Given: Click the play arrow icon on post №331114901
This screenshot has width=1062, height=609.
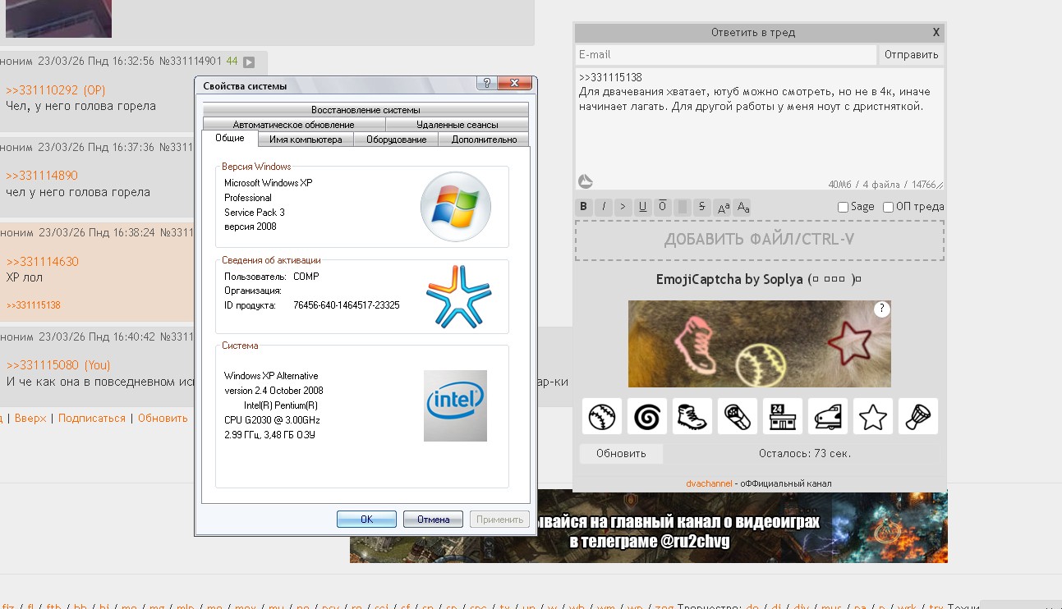Looking at the screenshot, I should [249, 62].
